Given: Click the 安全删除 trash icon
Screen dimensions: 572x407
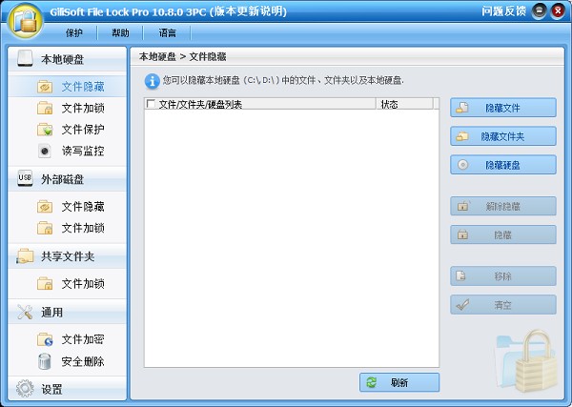Looking at the screenshot, I should tap(44, 361).
